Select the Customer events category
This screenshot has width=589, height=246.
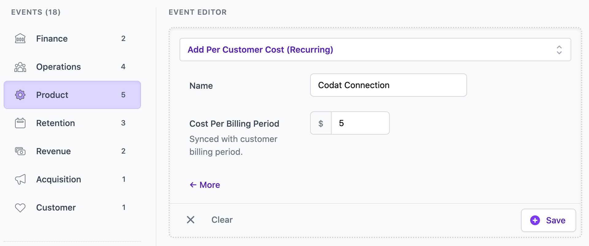click(72, 207)
